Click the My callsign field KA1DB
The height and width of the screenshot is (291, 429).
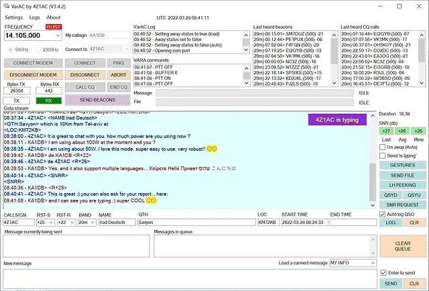click(109, 36)
